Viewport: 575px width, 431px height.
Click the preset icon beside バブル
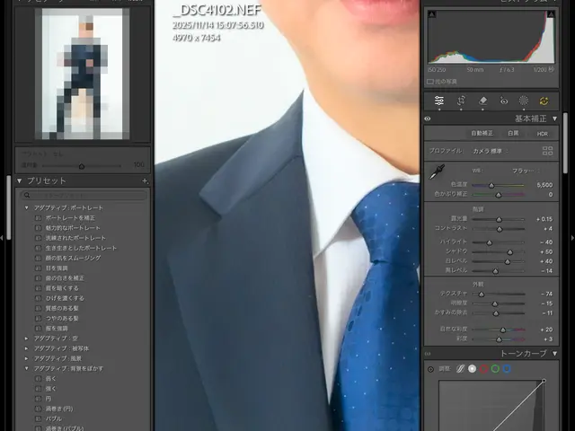click(38, 418)
